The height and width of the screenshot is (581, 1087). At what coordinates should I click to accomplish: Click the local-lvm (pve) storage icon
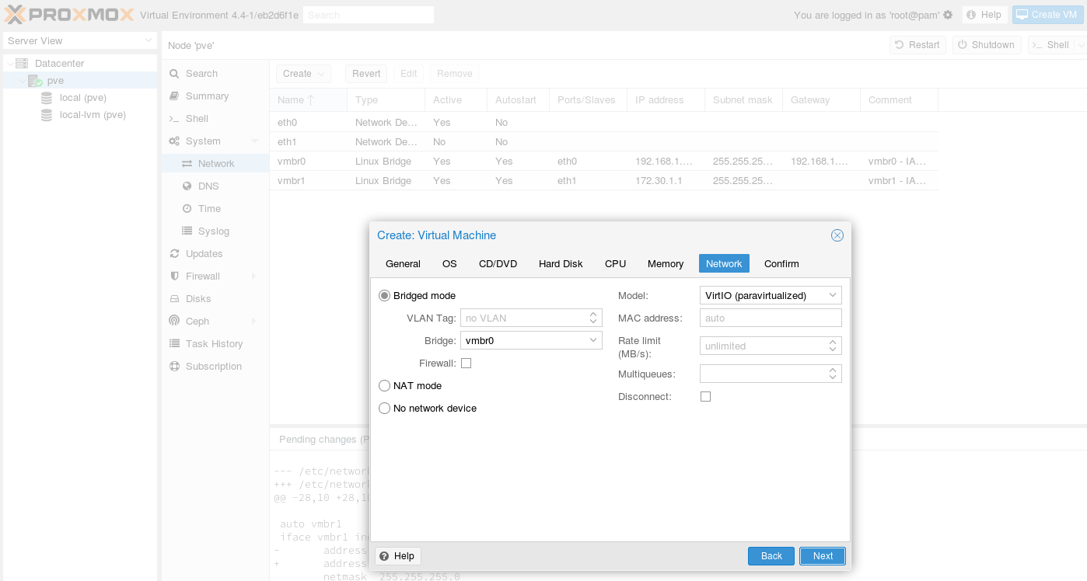click(x=46, y=115)
